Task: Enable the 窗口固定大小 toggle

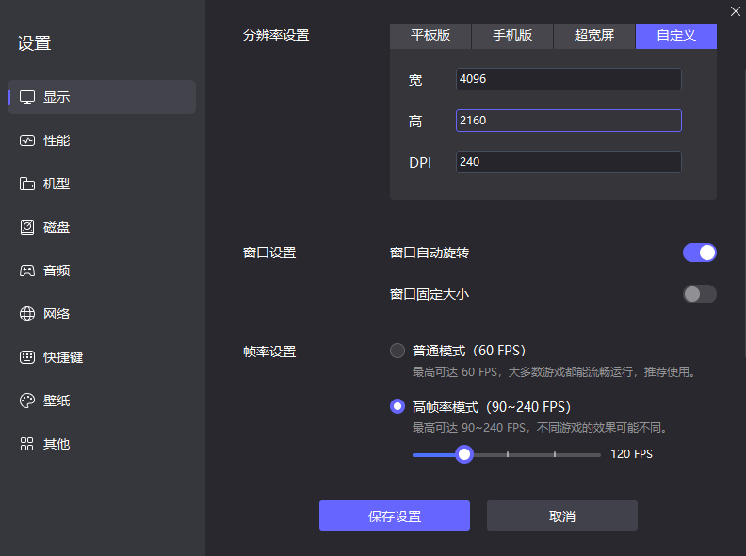Action: coord(699,294)
